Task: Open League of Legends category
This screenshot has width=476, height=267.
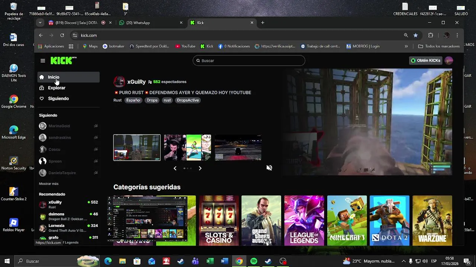Action: (x=304, y=220)
